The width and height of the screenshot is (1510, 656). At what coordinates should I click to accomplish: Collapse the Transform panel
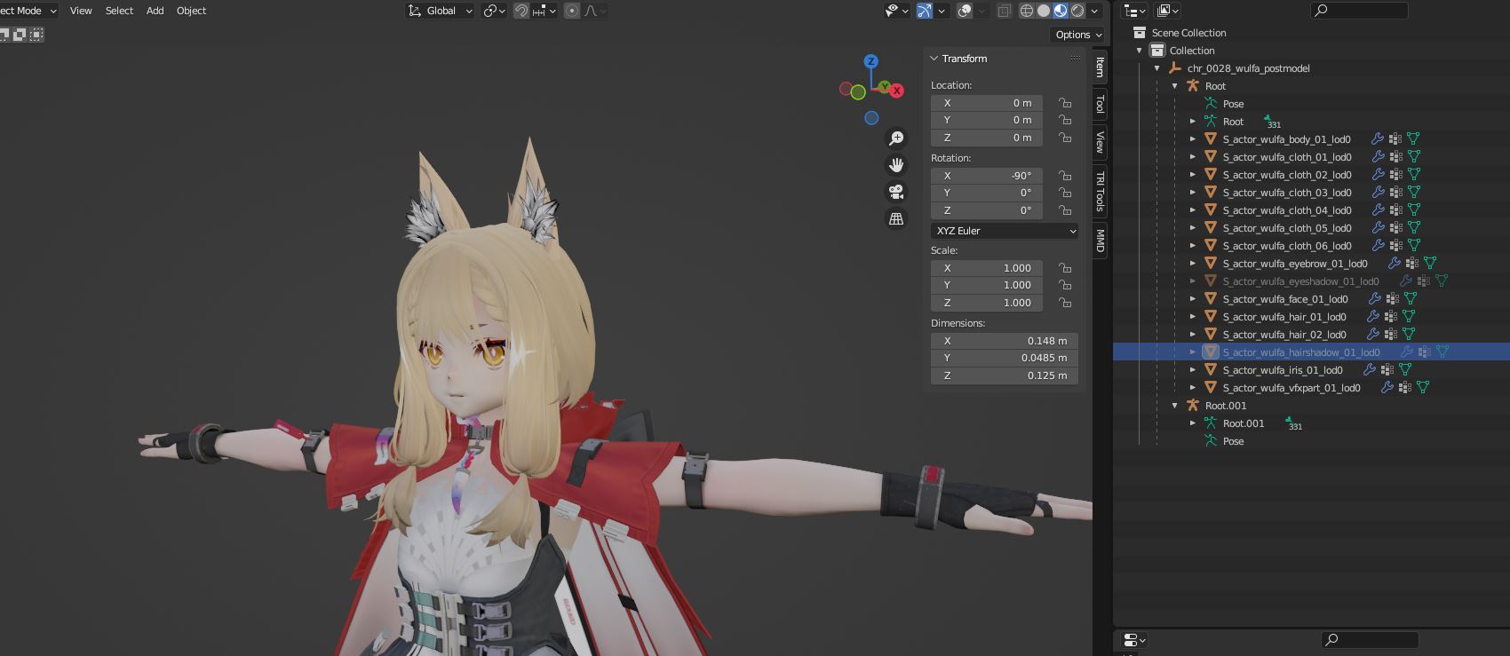click(x=934, y=59)
